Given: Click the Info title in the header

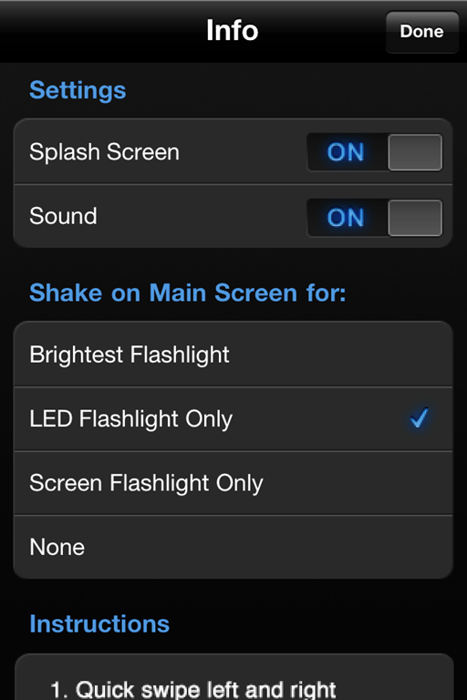Looking at the screenshot, I should [232, 31].
